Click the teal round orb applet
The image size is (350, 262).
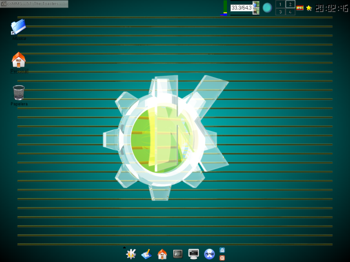click(x=267, y=8)
